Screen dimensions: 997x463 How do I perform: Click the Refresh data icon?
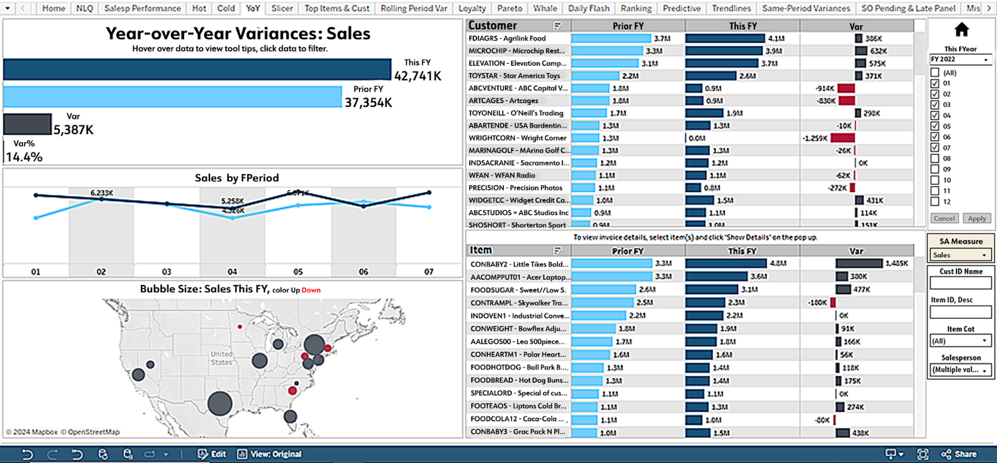click(x=103, y=454)
